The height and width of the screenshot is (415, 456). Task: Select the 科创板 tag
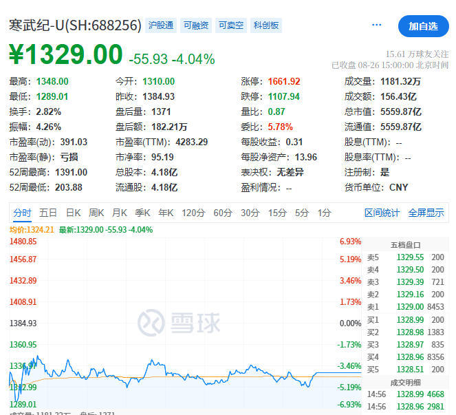click(x=266, y=25)
